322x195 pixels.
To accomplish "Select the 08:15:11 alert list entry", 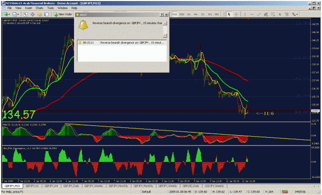I will click(122, 43).
